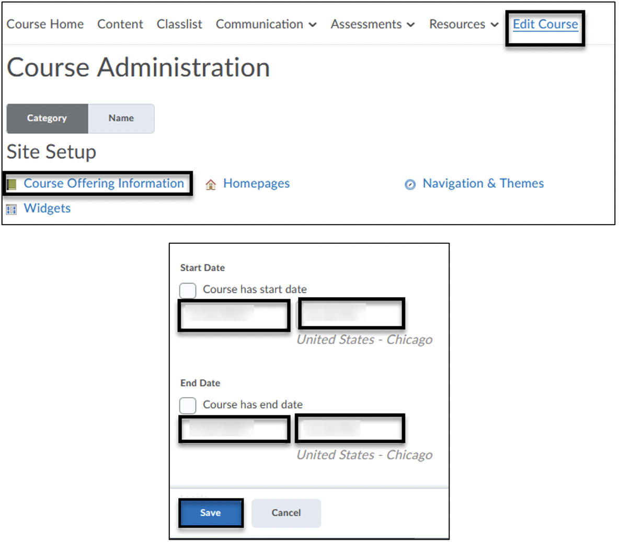Open the Navigation & Themes link

coord(483,184)
